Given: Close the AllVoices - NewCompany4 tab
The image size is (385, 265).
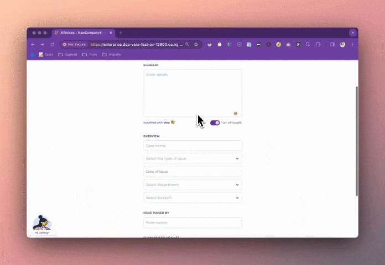Looking at the screenshot, I should (x=111, y=33).
